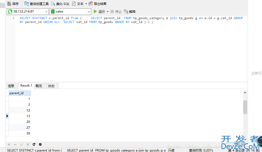Select the cell with value 2
262x152 pixels.
(20, 104)
